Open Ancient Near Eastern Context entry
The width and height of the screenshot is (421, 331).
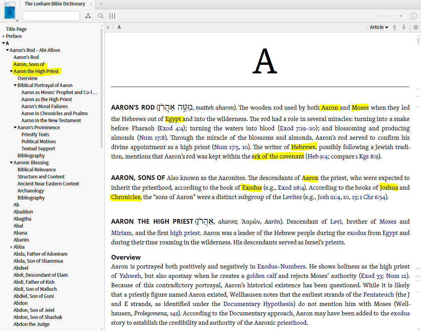click(48, 183)
